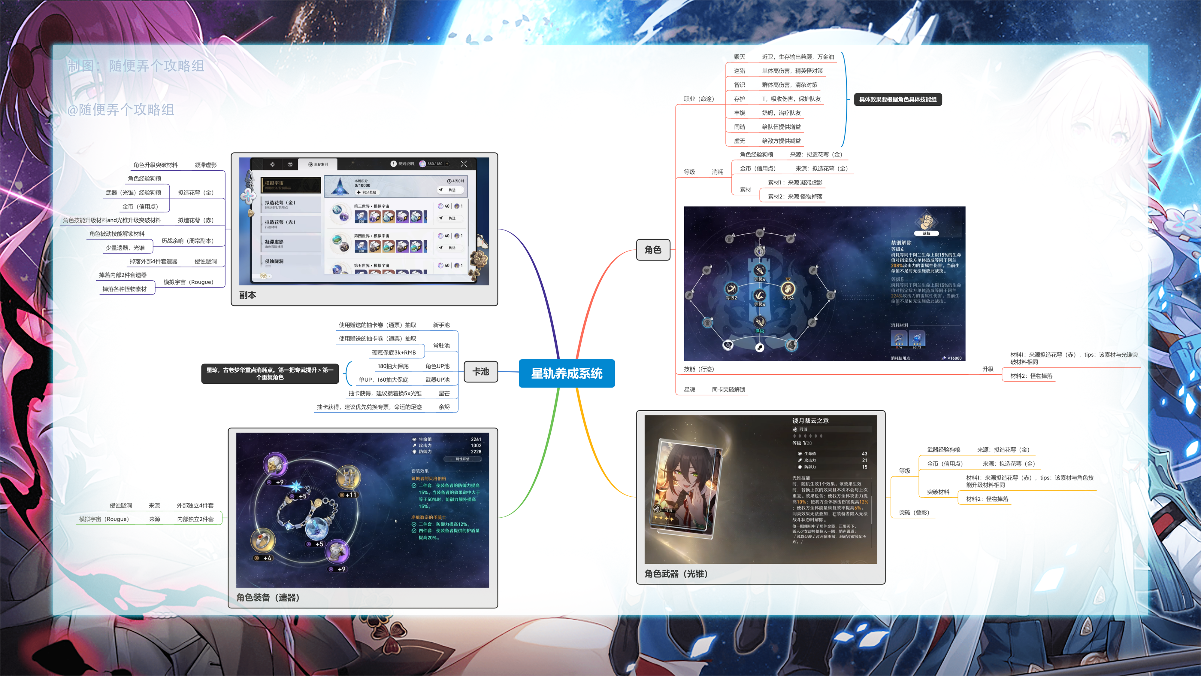Click the 余烬 branch label
This screenshot has height=676, width=1201.
tap(444, 407)
